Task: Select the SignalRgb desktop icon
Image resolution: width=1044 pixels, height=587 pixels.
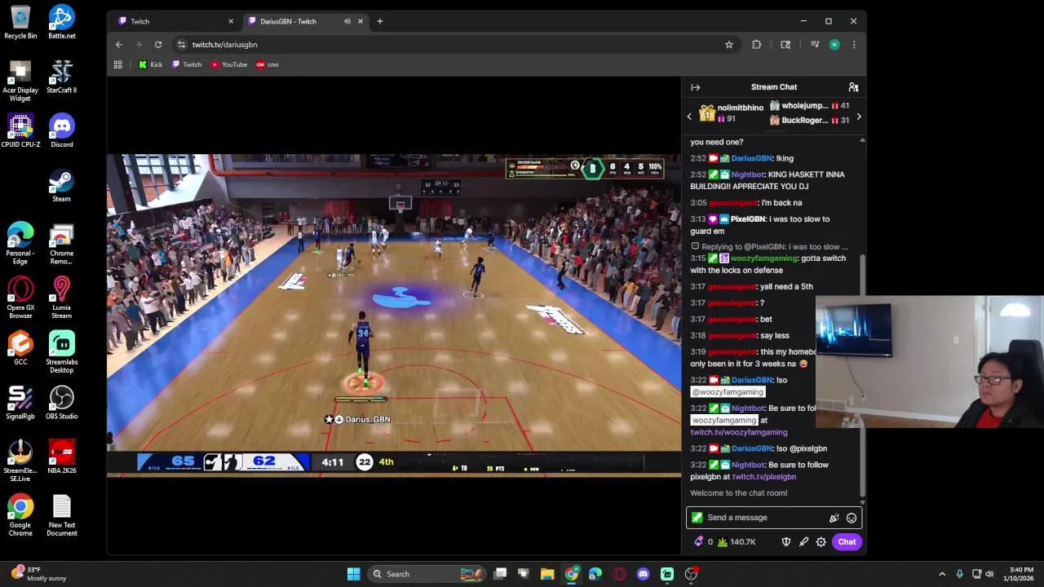Action: click(x=20, y=403)
